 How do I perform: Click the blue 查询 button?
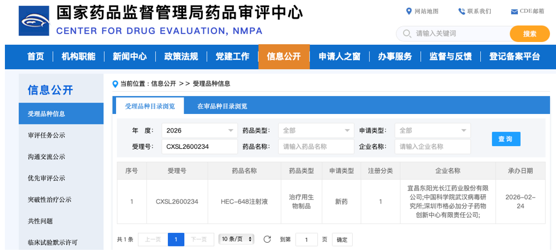coord(505,139)
